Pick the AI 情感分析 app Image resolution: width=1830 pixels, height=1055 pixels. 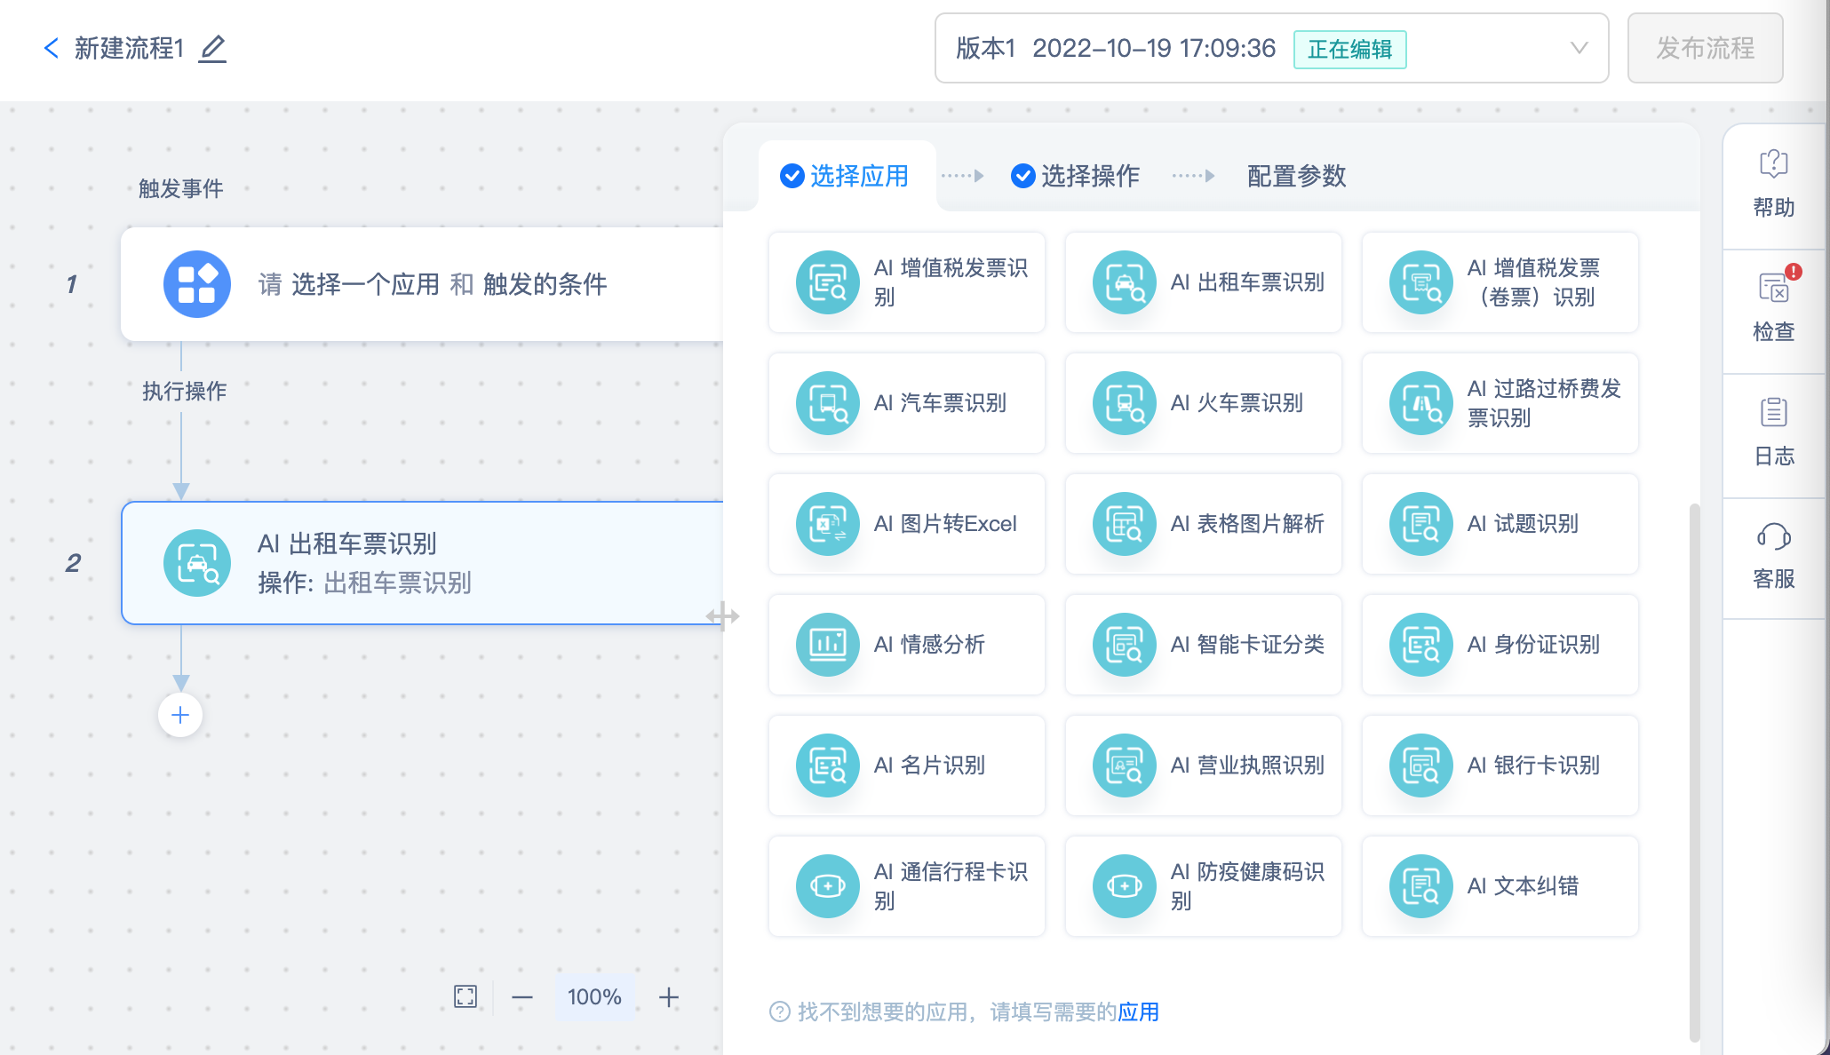[x=906, y=645]
